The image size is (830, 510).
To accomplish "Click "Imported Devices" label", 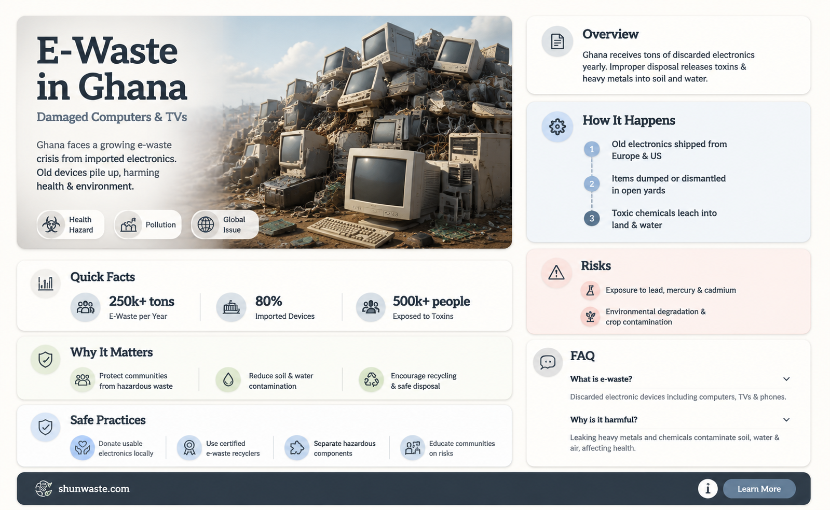I will pos(284,316).
